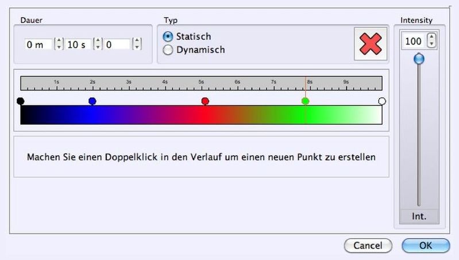The image size is (459, 260).
Task: Increase third duration field with up arrow
Action: [137, 41]
